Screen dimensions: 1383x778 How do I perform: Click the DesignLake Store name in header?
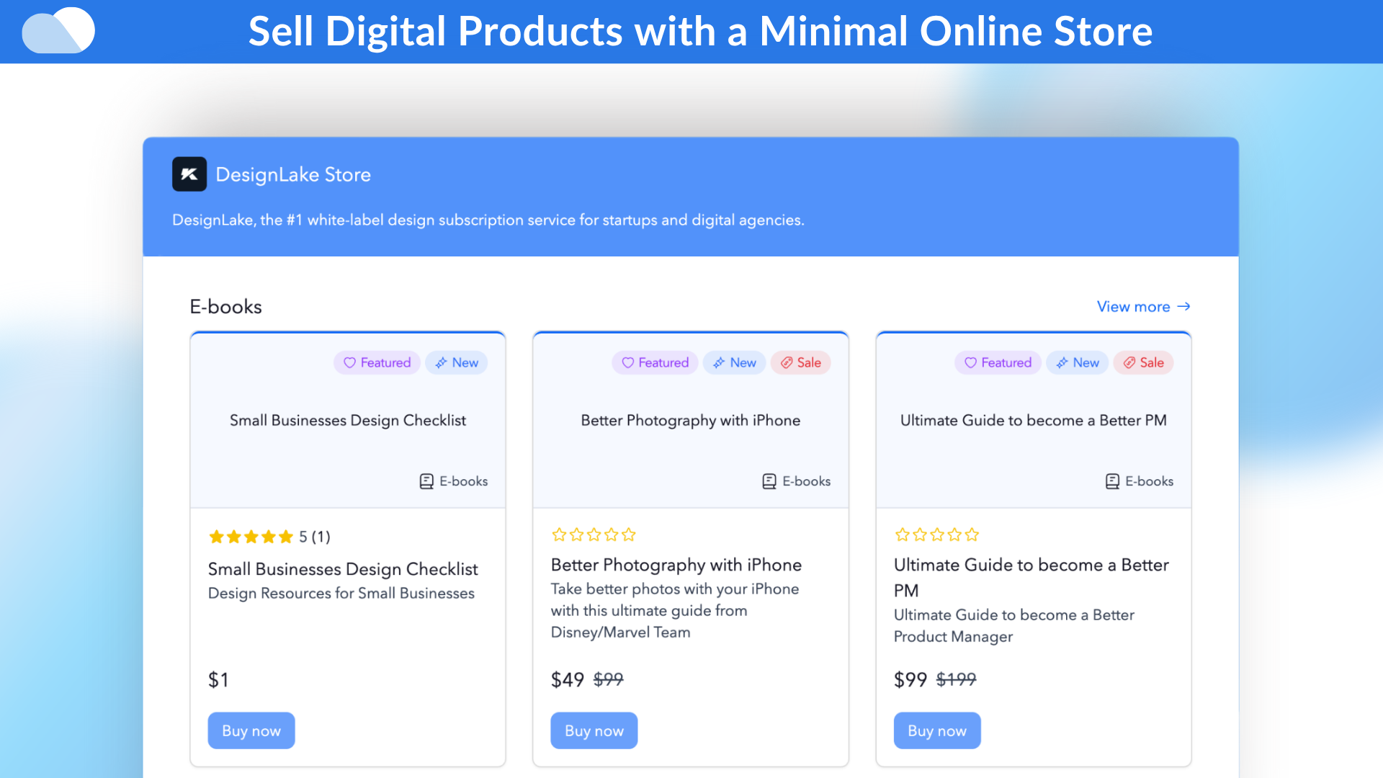tap(293, 174)
